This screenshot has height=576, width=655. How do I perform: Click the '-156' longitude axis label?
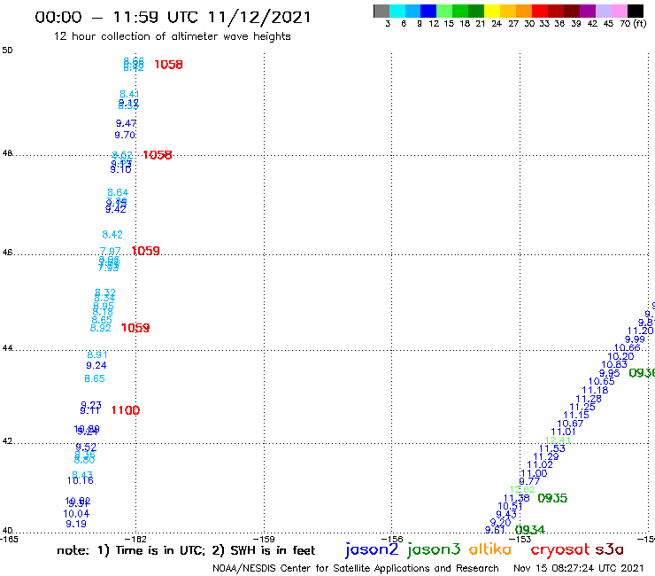[392, 540]
